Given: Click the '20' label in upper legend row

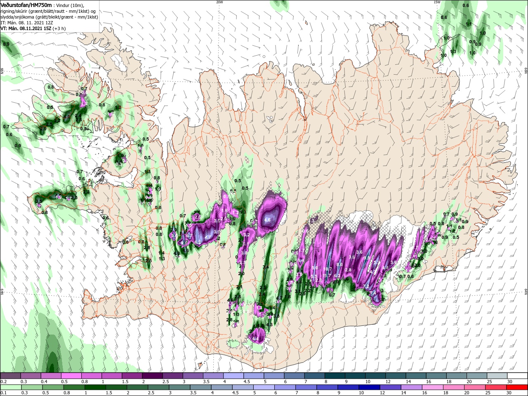Looking at the screenshot, I should tap(469, 382).
